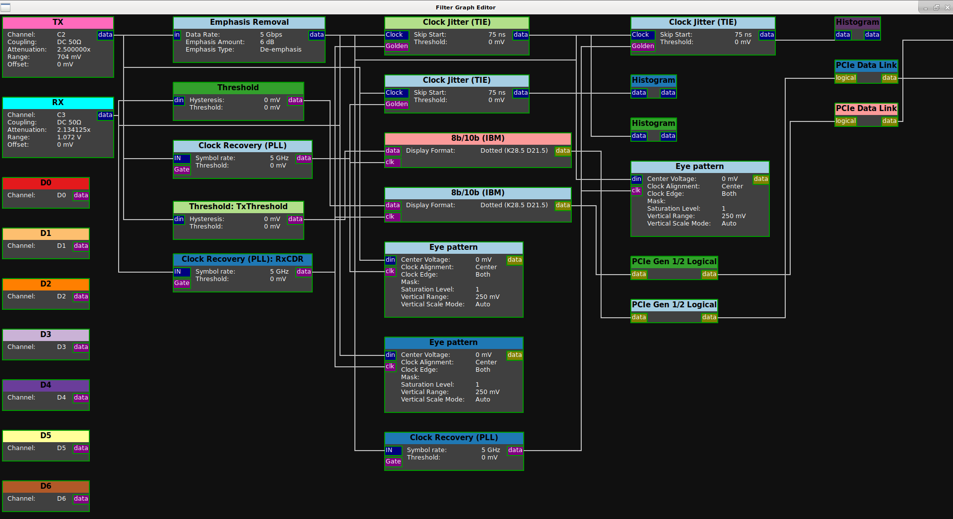Select the dark green Threshold node title

tap(238, 88)
